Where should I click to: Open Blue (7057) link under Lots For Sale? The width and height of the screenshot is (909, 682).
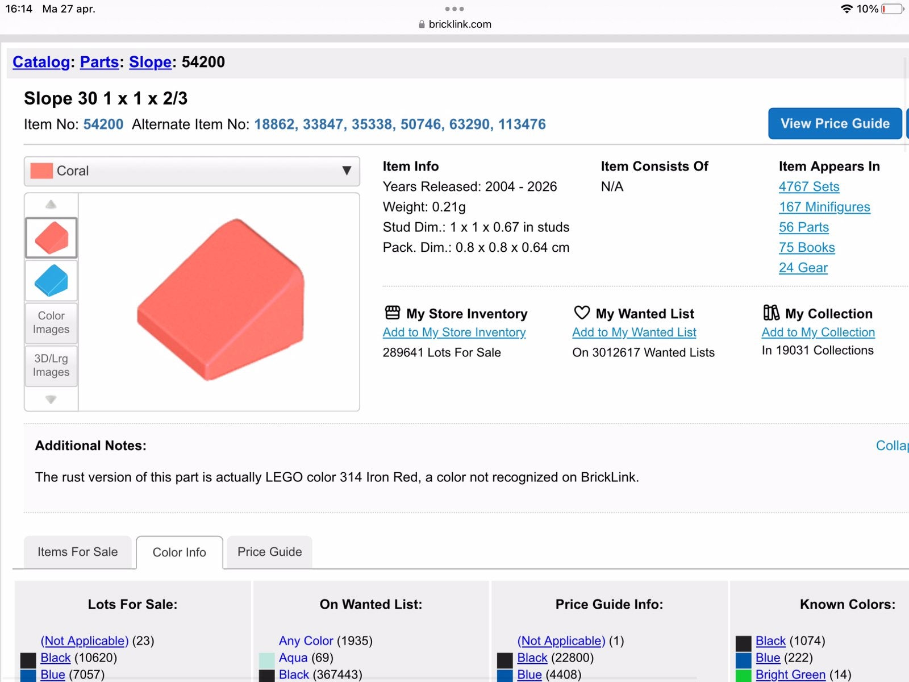coord(53,675)
